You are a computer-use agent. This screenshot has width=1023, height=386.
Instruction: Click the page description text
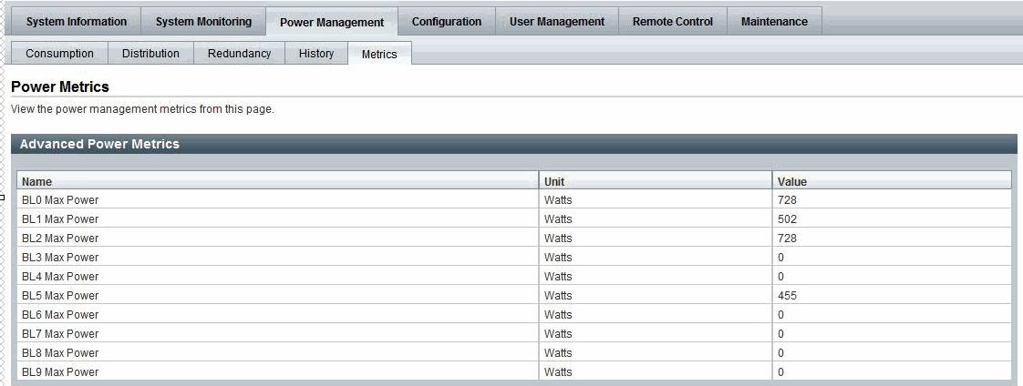(x=143, y=109)
